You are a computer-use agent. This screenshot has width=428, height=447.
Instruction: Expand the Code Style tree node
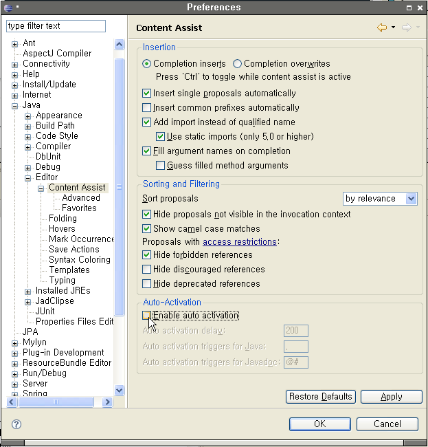[x=27, y=137]
